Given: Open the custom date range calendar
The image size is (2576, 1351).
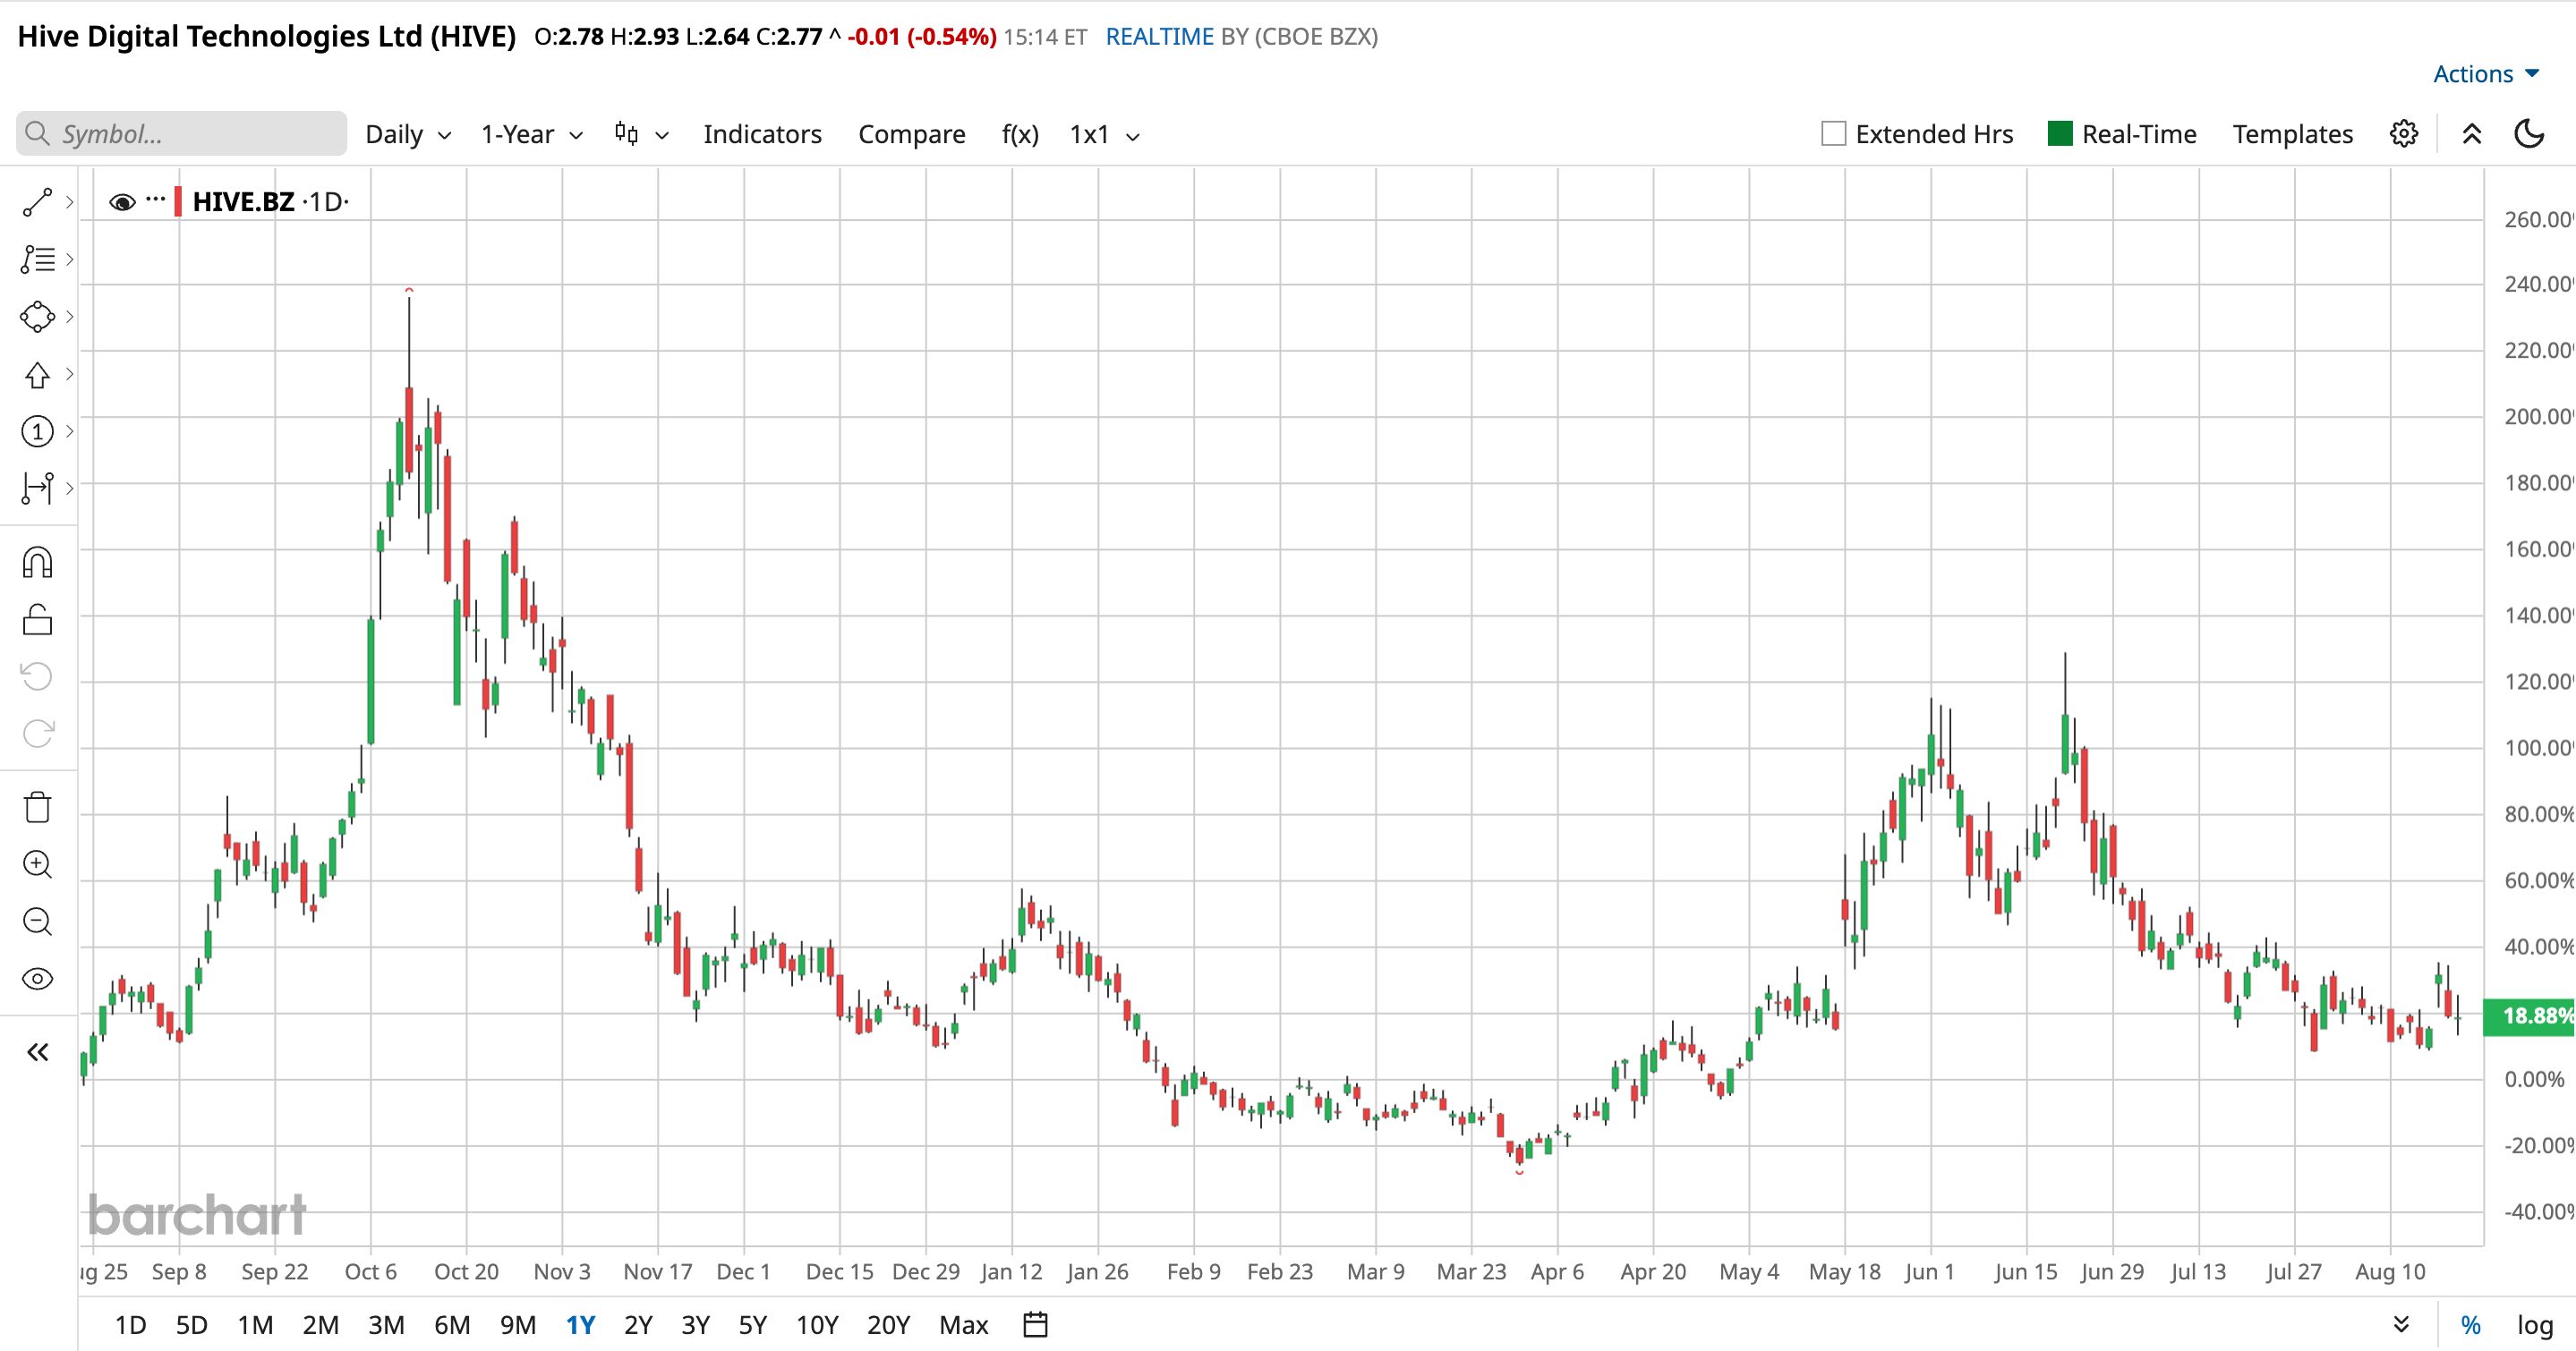Looking at the screenshot, I should tap(1036, 1325).
